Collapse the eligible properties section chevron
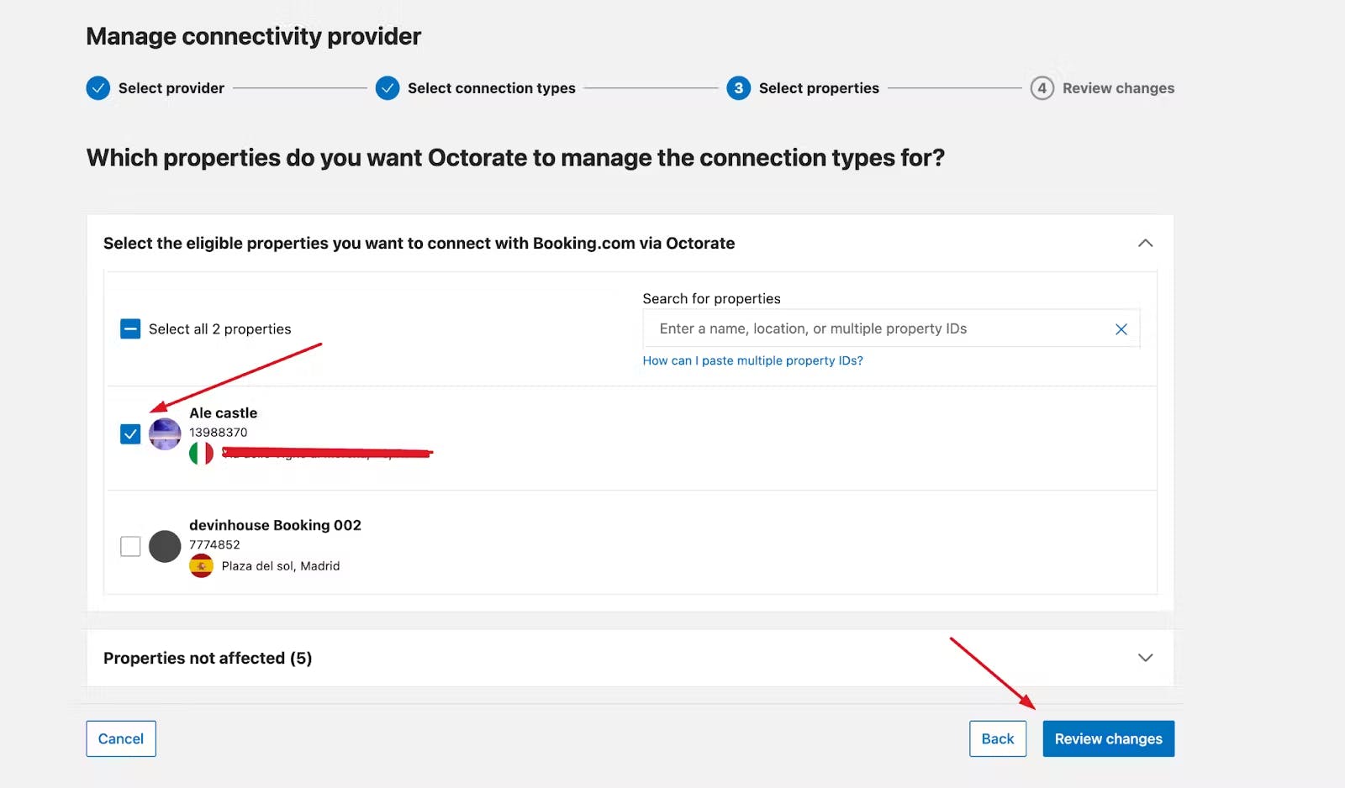1345x788 pixels. pyautogui.click(x=1145, y=243)
